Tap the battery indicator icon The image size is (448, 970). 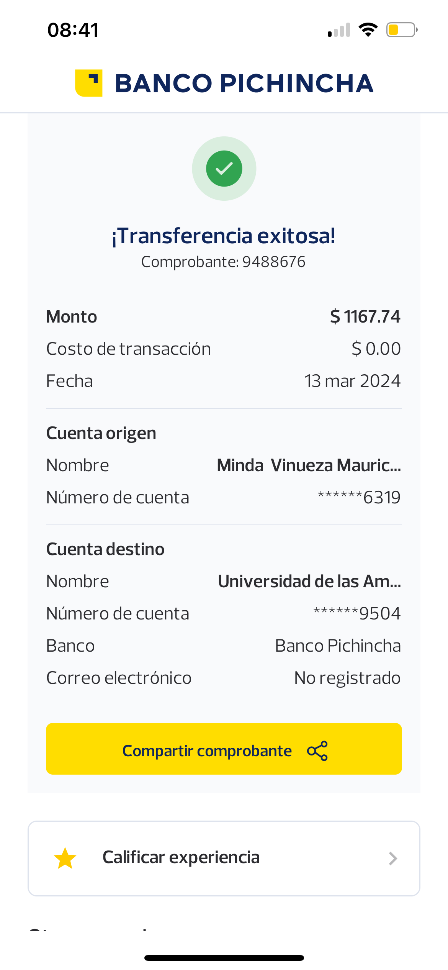tap(401, 30)
